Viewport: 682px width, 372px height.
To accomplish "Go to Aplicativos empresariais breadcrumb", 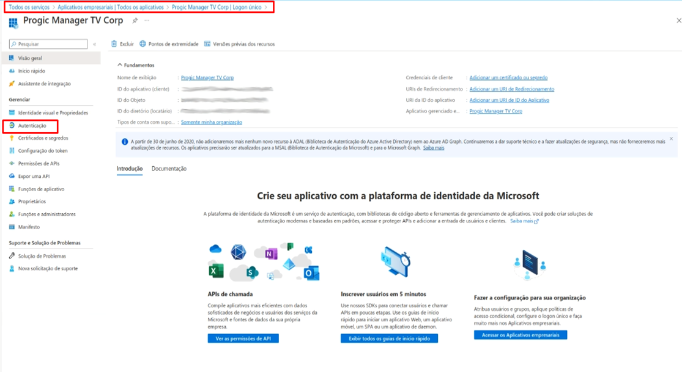I will click(111, 7).
